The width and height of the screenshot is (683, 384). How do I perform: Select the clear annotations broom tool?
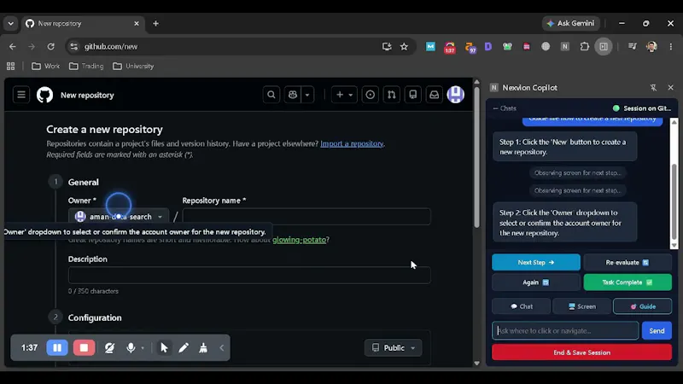tap(203, 348)
